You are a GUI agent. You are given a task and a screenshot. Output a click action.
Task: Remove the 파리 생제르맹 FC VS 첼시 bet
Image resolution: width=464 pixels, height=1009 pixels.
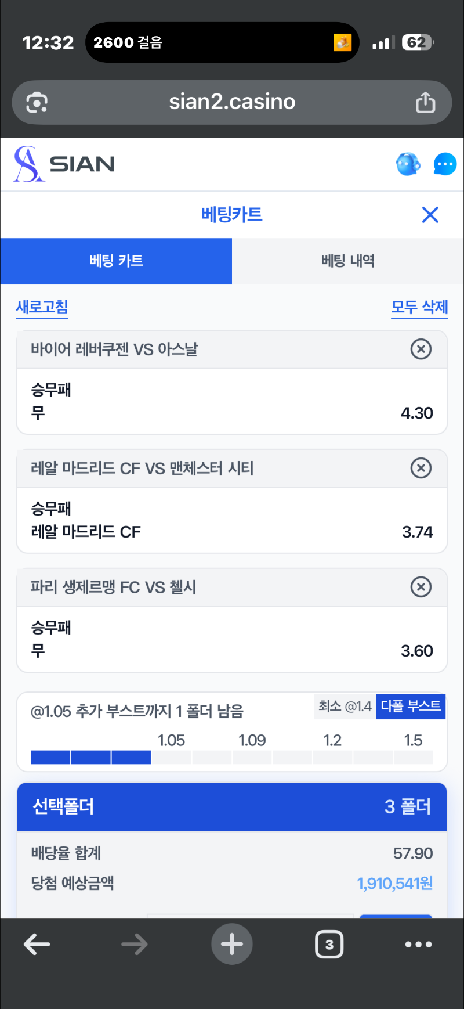[x=421, y=587]
